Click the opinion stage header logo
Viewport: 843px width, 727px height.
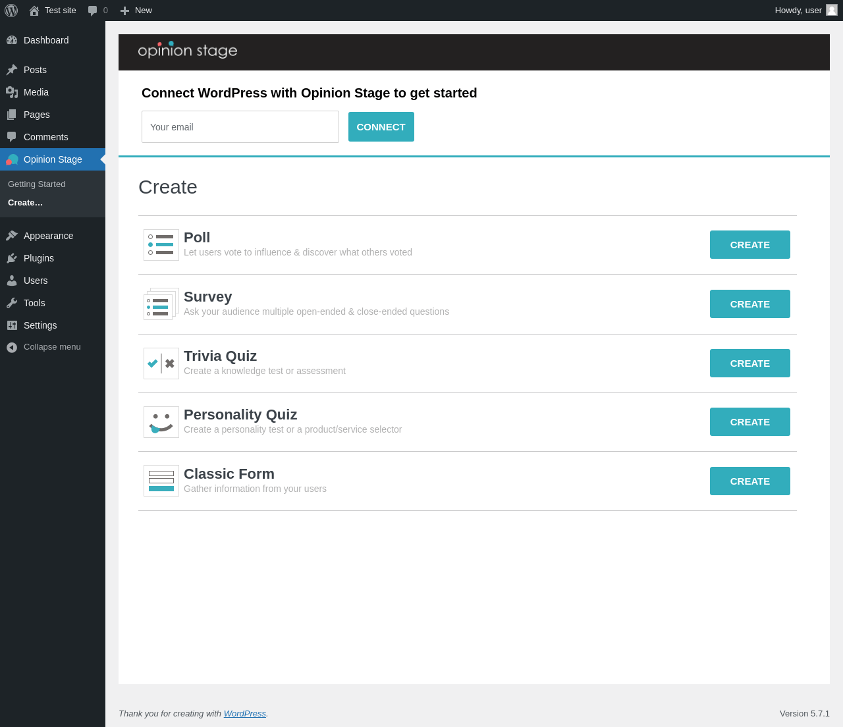tap(188, 50)
